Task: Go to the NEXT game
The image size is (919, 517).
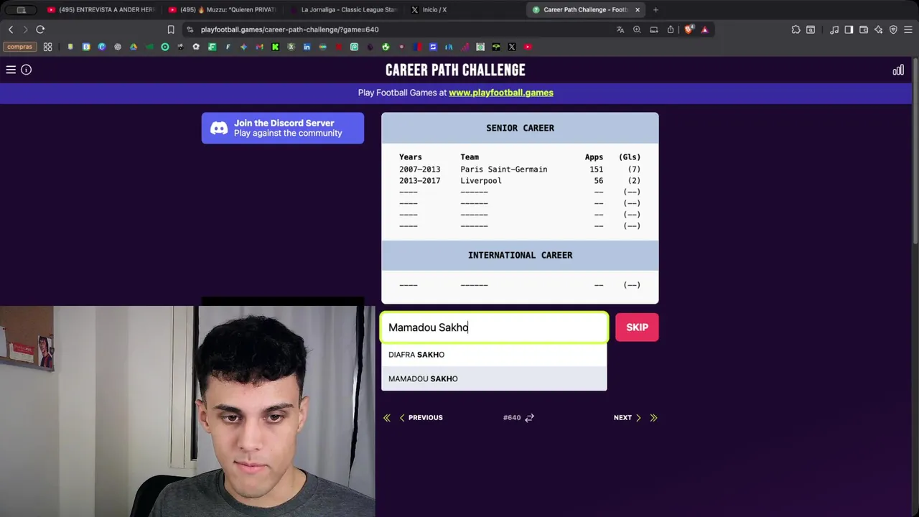Action: (x=628, y=417)
